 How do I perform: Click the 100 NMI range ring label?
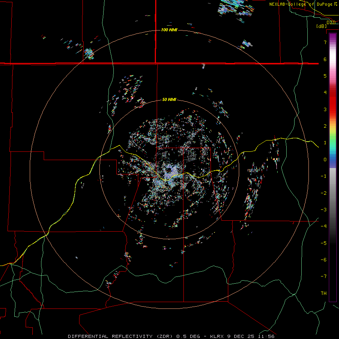169,30
